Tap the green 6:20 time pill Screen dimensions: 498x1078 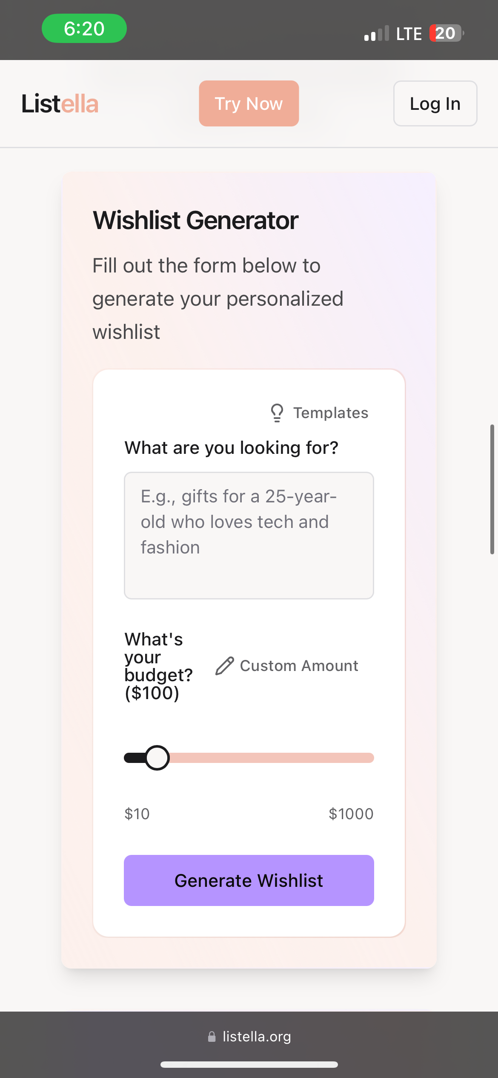tap(84, 29)
